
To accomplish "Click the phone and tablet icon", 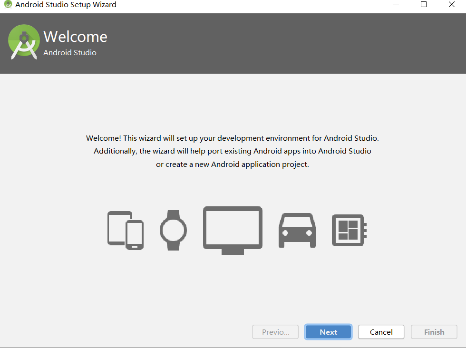I will pyautogui.click(x=126, y=230).
